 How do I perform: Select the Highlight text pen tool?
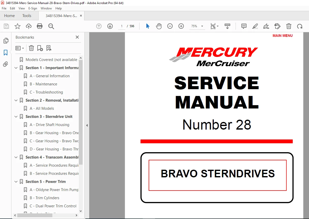coord(255,26)
